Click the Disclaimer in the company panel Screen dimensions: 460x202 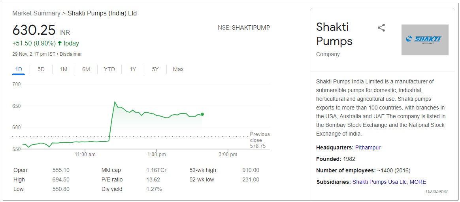pyautogui.click(x=437, y=192)
